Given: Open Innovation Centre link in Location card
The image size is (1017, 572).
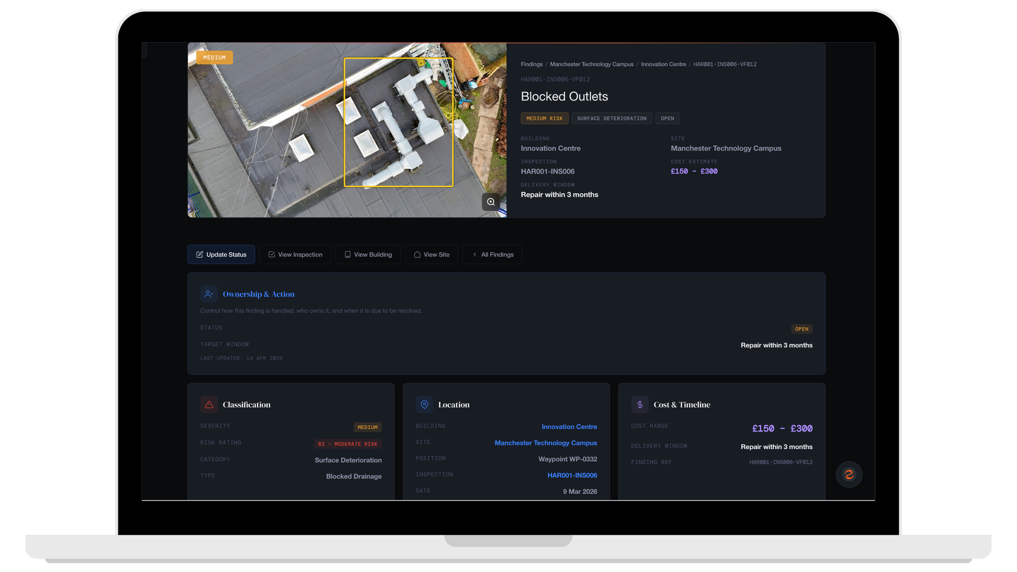Looking at the screenshot, I should click(569, 426).
